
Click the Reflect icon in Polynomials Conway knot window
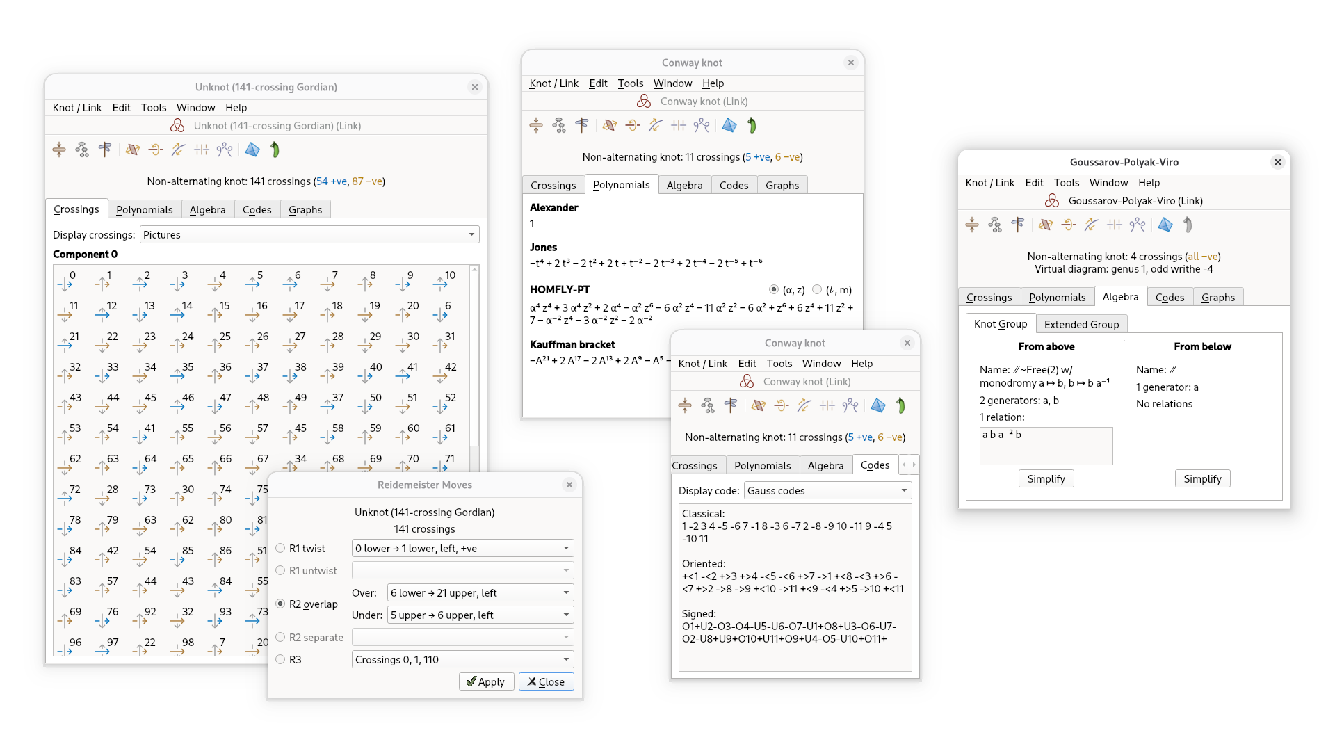[610, 125]
